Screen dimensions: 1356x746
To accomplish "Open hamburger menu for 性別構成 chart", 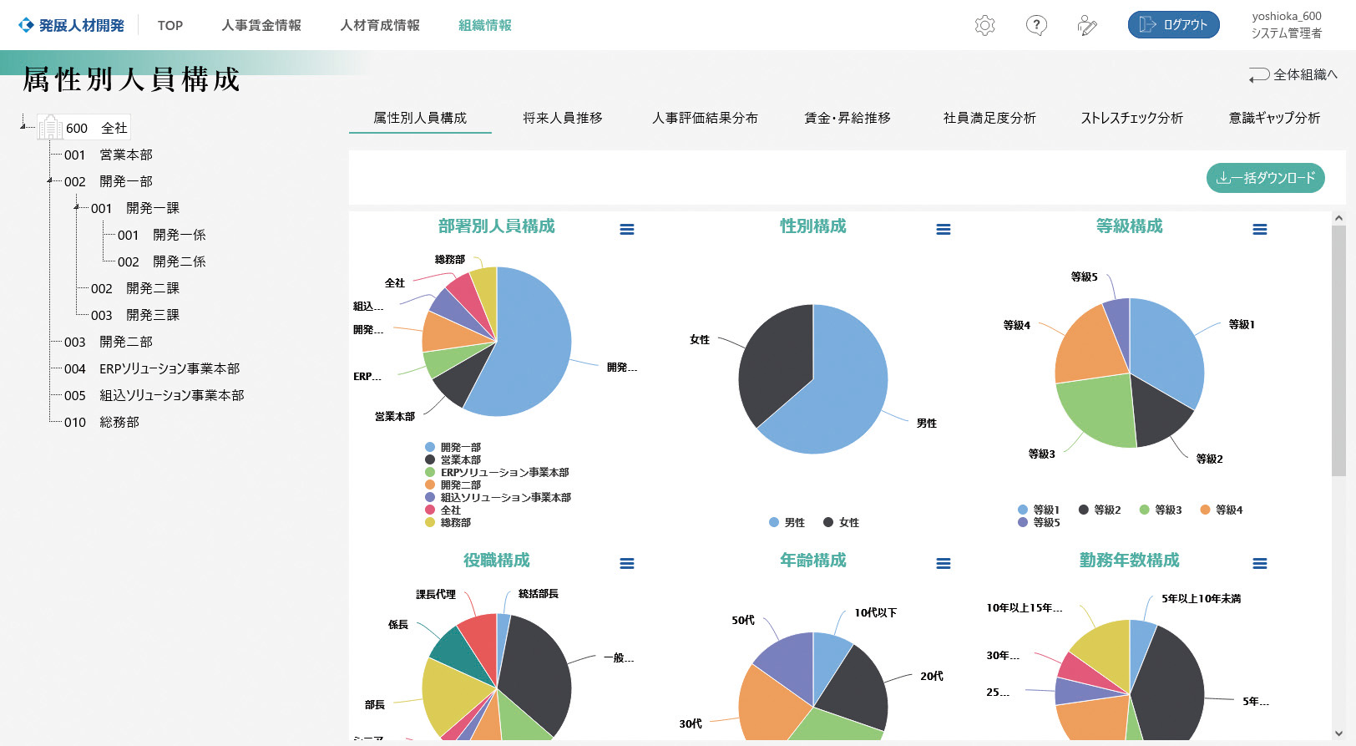I will click(944, 230).
